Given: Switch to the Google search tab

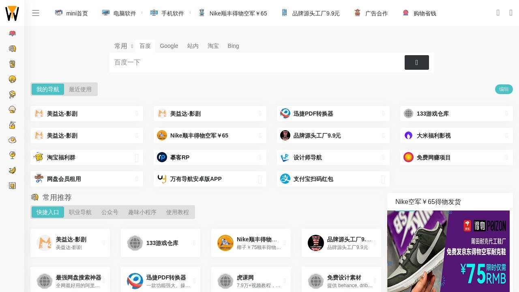Looking at the screenshot, I should 169,46.
